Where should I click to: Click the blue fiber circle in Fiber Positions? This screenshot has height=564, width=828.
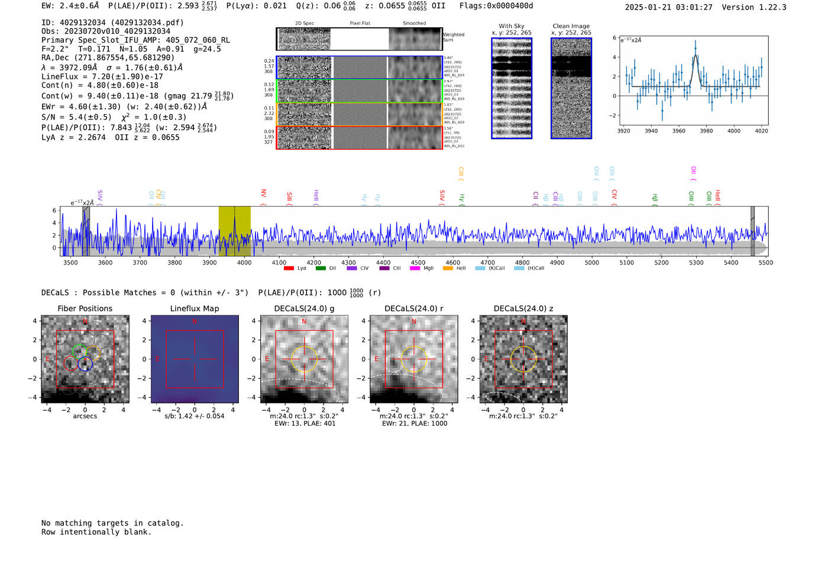coord(86,364)
